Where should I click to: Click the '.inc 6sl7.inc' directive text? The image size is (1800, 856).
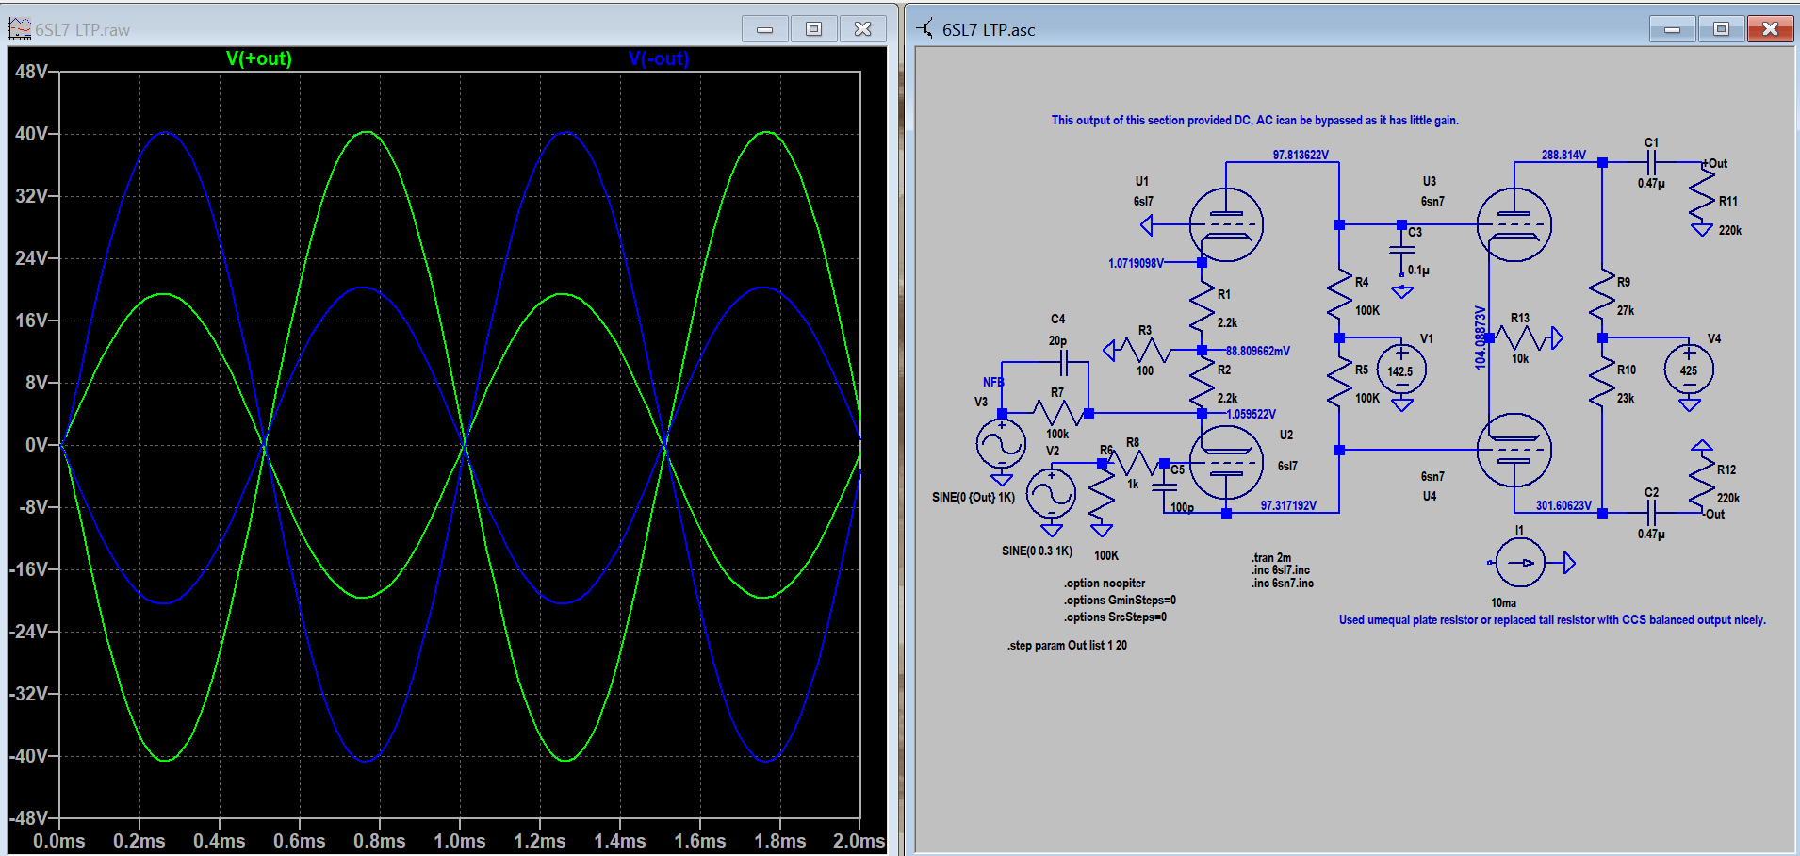click(1281, 570)
